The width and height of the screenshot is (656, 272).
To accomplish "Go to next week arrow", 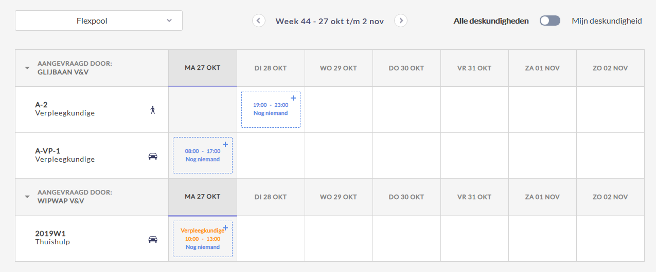I will (401, 21).
